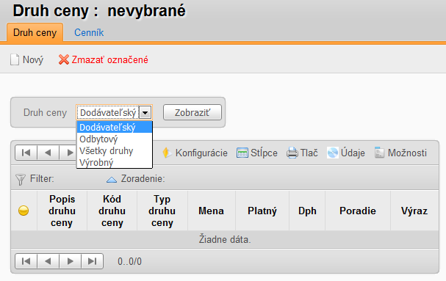The height and width of the screenshot is (281, 446).
Task: Sort by Popis druhu ceny column
Action: pyautogui.click(x=62, y=211)
